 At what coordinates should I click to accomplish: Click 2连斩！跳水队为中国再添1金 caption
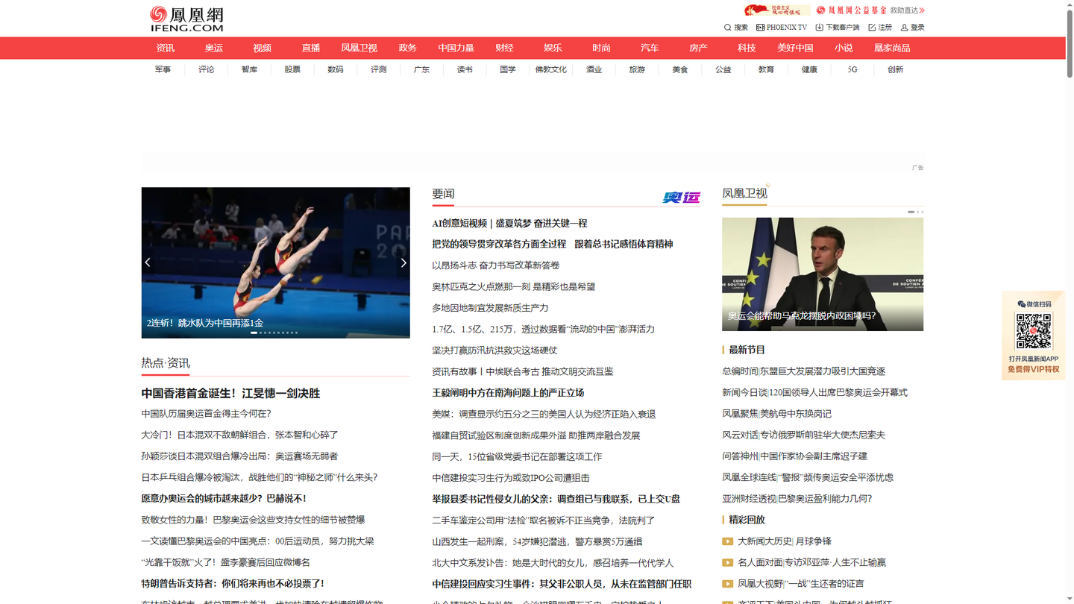(205, 324)
